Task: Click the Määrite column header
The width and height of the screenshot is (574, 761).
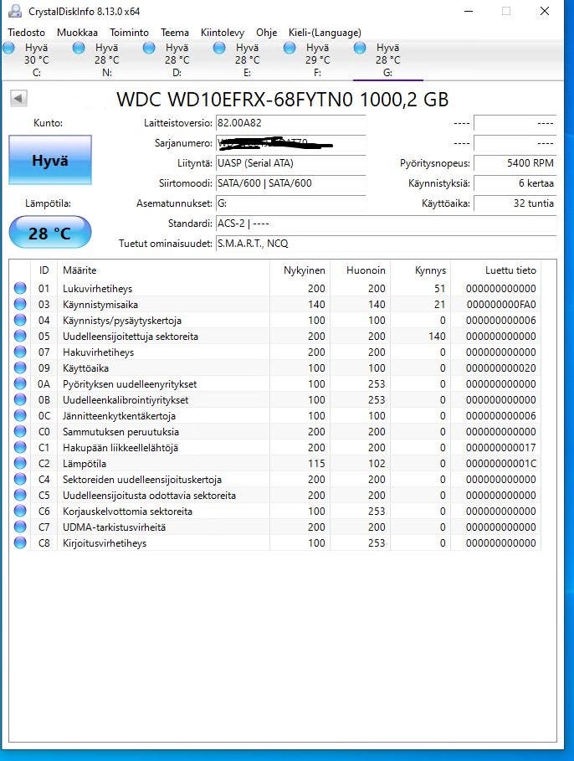Action: click(x=163, y=270)
